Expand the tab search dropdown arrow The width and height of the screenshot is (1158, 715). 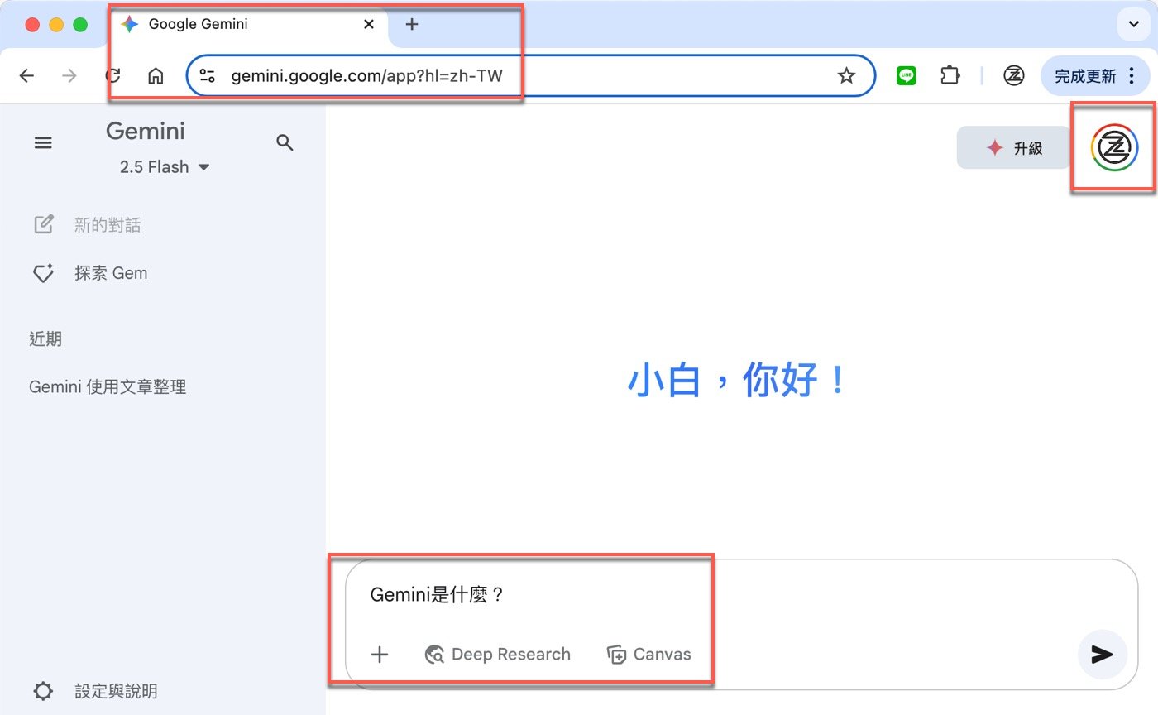1132,25
